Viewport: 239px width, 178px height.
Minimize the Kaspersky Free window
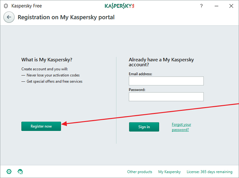point(216,6)
